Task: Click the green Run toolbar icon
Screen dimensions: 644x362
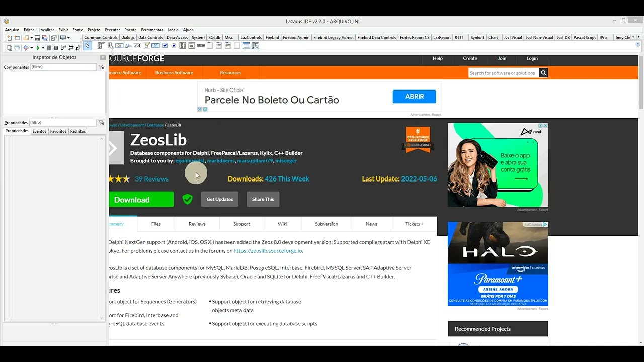Action: [38, 48]
